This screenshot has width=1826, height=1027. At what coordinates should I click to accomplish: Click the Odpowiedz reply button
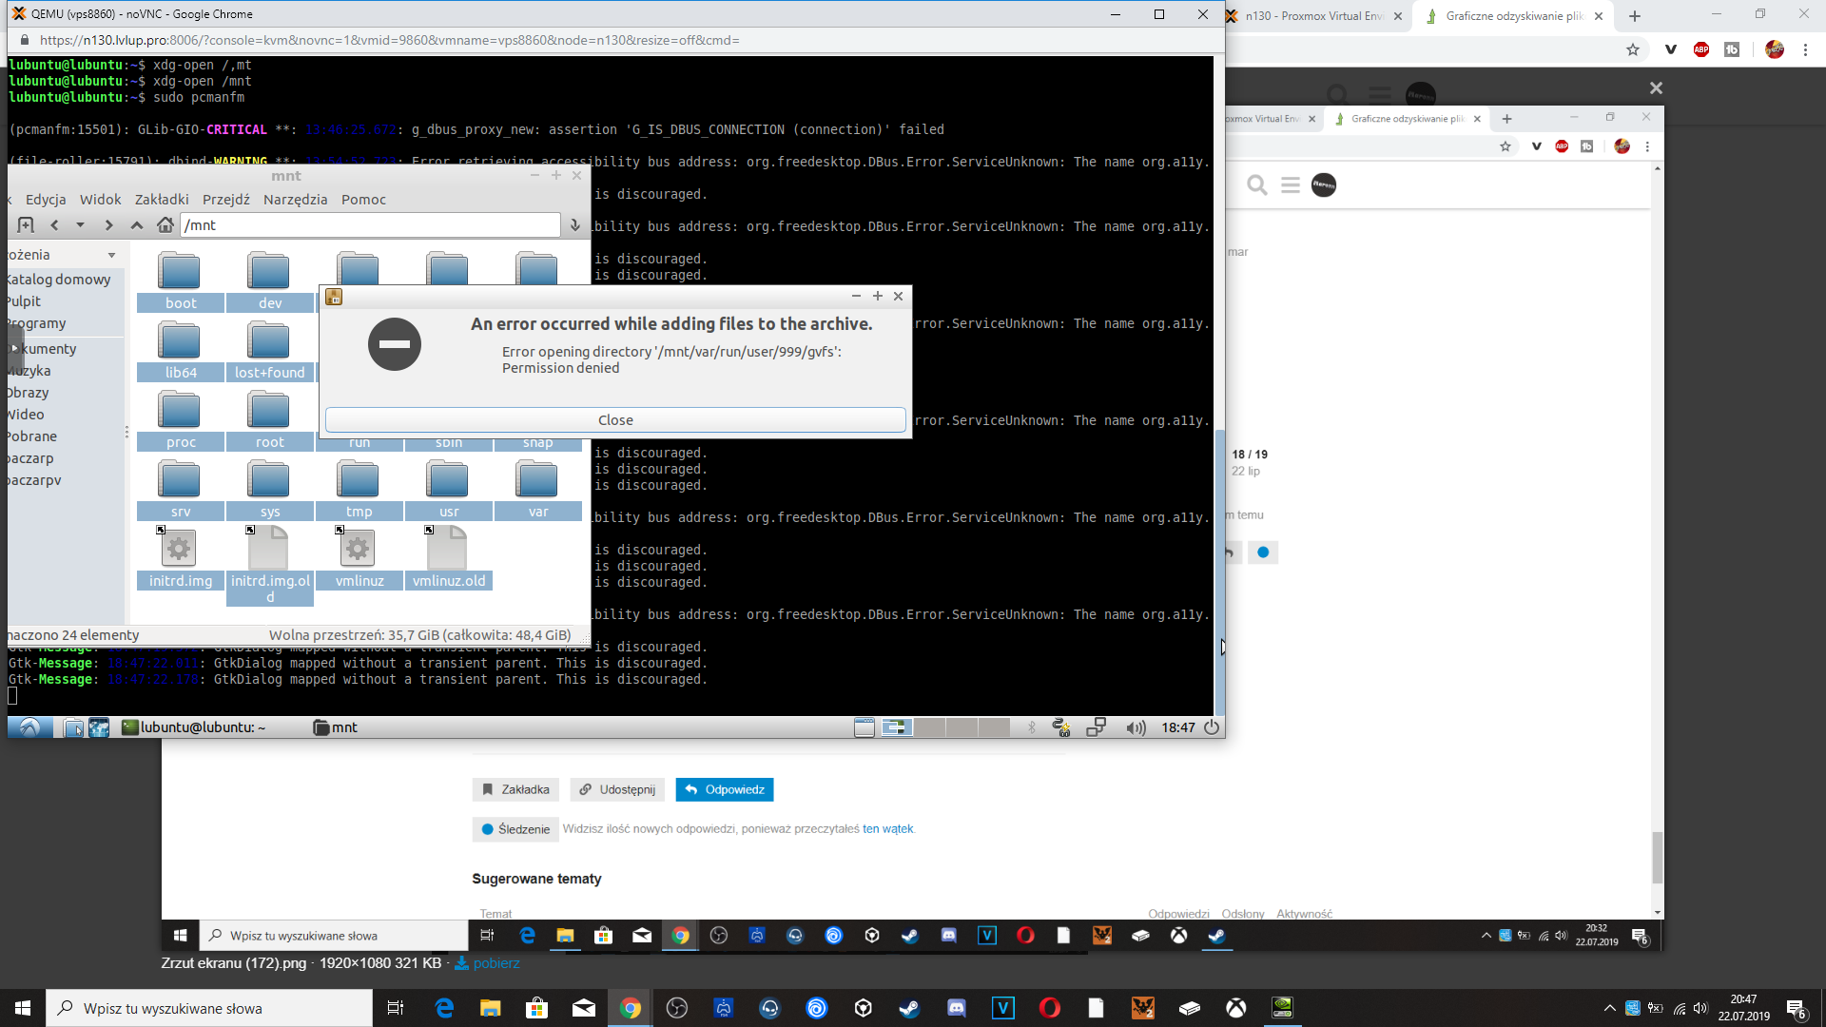725,789
